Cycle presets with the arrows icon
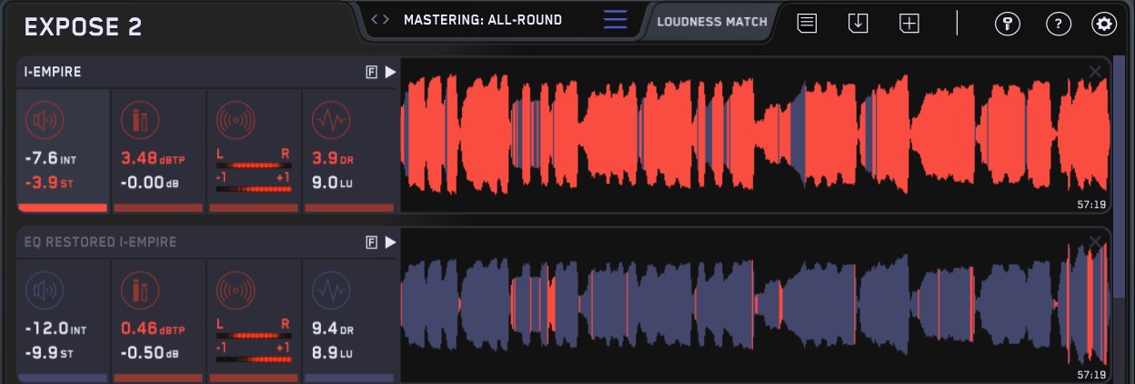 pos(380,20)
